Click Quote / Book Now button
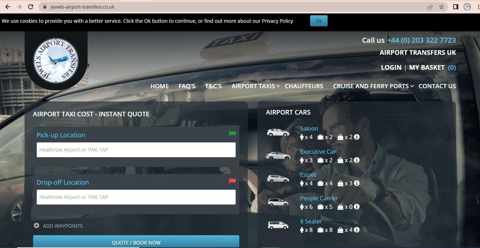 click(136, 242)
